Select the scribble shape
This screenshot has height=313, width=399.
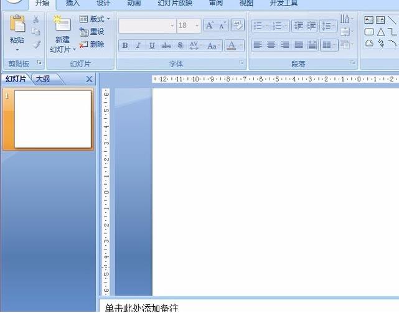[x=381, y=43]
